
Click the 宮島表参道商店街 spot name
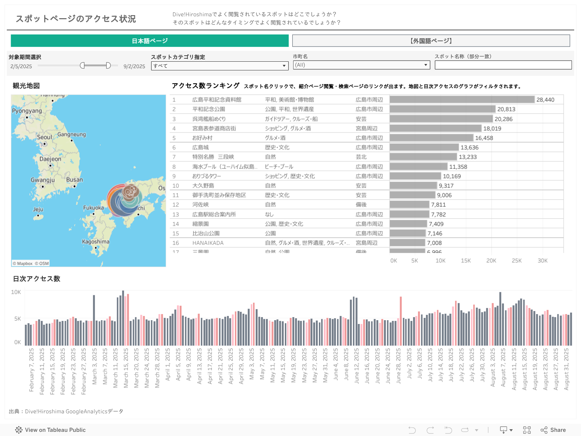(x=214, y=129)
